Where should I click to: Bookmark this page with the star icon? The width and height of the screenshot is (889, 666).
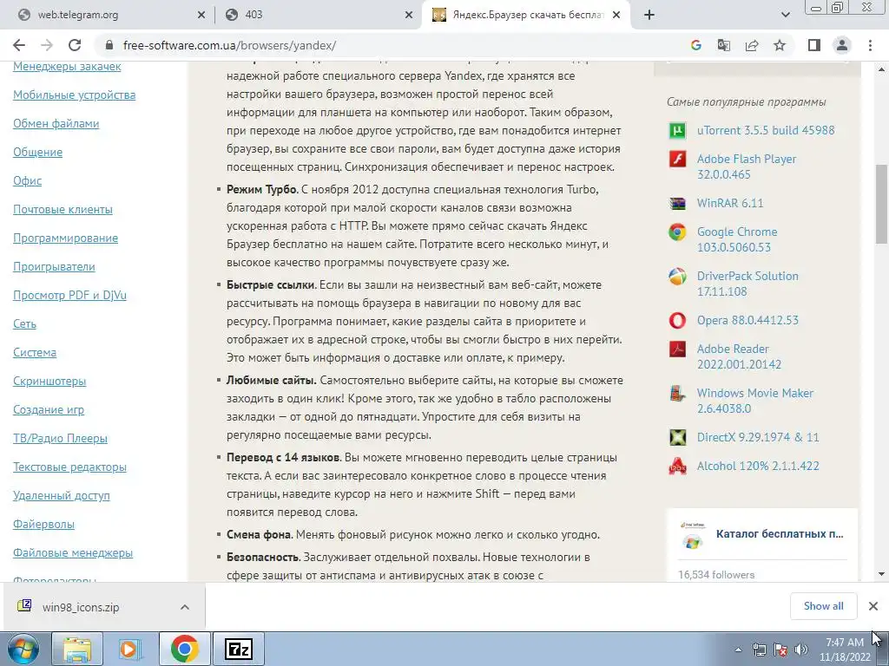tap(780, 45)
